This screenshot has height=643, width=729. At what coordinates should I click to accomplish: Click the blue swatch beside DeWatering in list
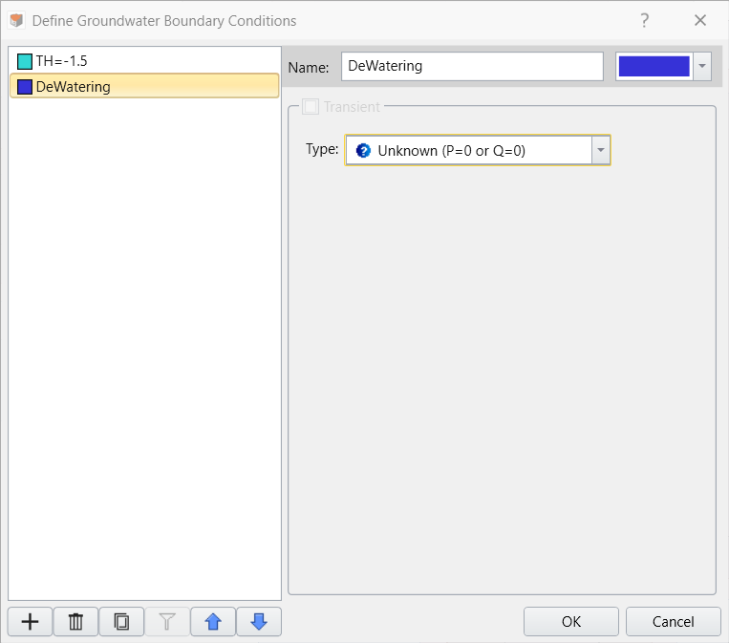(x=25, y=87)
